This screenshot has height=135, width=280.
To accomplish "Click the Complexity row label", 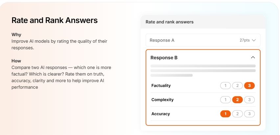I will [x=162, y=100].
